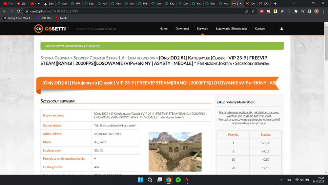328x185 pixels.
Task: Open the ABP adblock extension
Action: coord(262,11)
